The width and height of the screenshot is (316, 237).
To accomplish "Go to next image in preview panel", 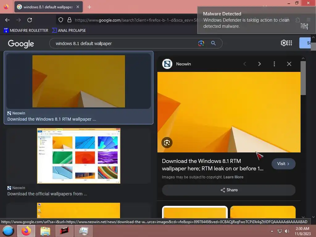I will (x=260, y=64).
